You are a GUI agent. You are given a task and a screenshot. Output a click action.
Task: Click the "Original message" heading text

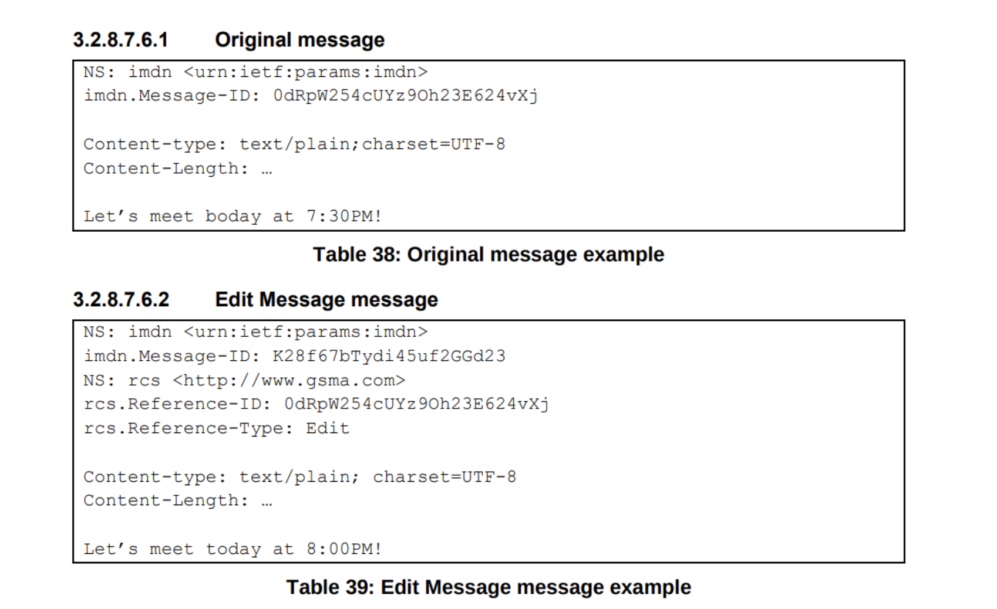click(299, 40)
